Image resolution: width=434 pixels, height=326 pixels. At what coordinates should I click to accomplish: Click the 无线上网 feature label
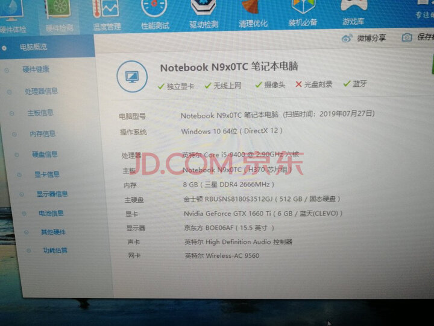(x=227, y=85)
